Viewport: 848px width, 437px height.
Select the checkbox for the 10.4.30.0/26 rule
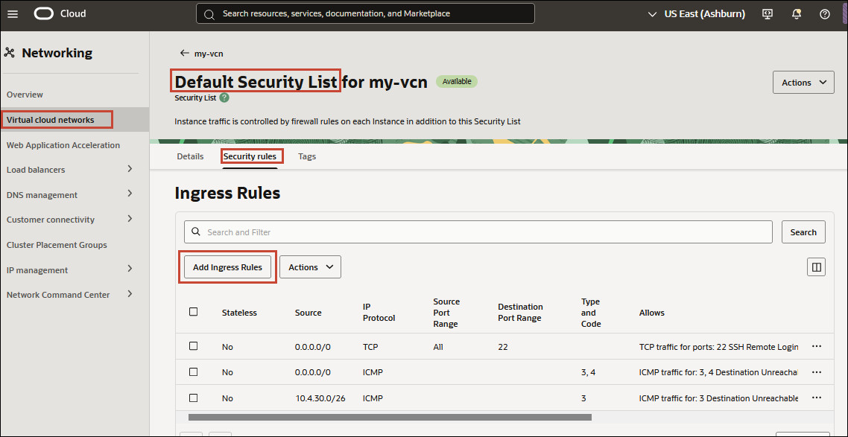click(193, 398)
